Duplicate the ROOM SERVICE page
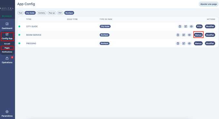The image size is (219, 119). point(178,35)
